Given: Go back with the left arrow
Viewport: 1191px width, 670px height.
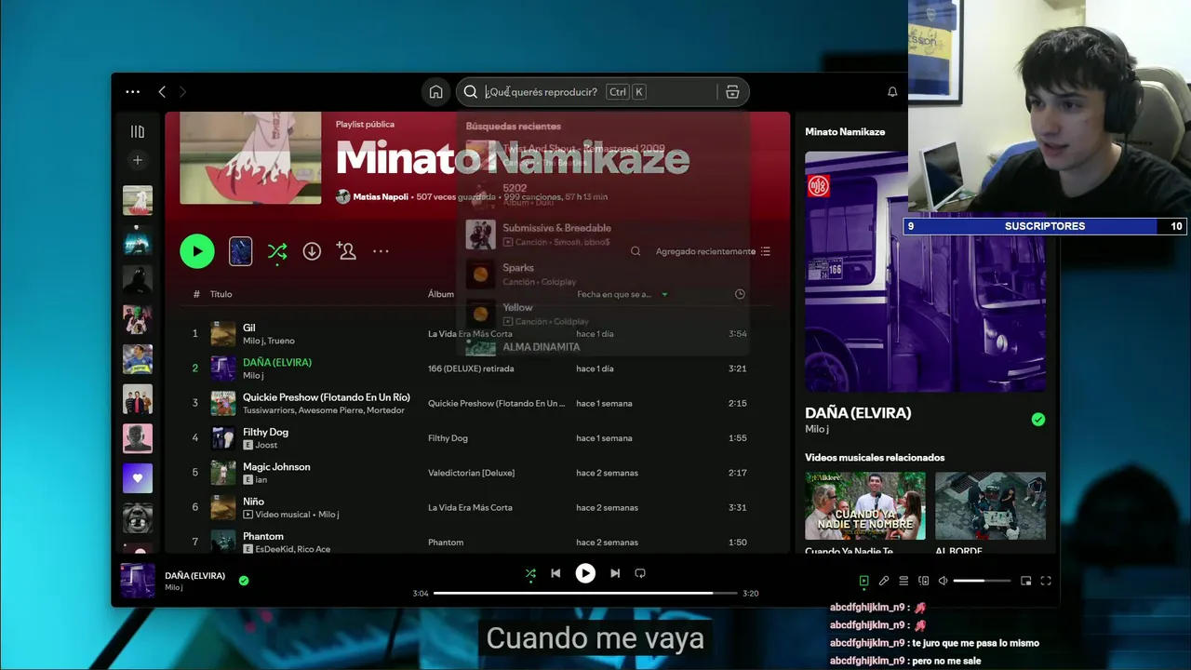Looking at the screenshot, I should tap(162, 91).
